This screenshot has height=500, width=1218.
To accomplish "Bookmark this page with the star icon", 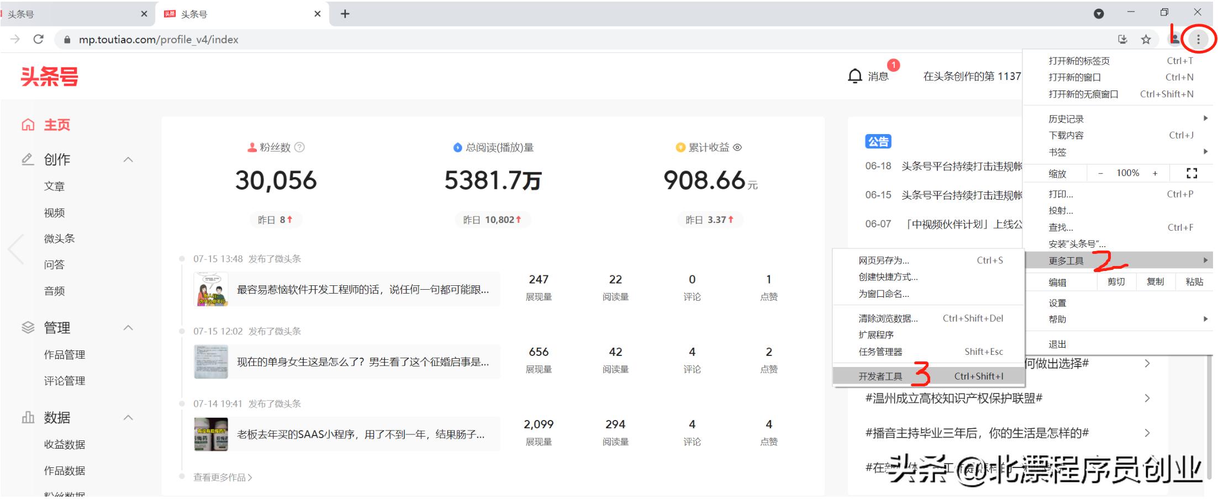I will coord(1145,39).
